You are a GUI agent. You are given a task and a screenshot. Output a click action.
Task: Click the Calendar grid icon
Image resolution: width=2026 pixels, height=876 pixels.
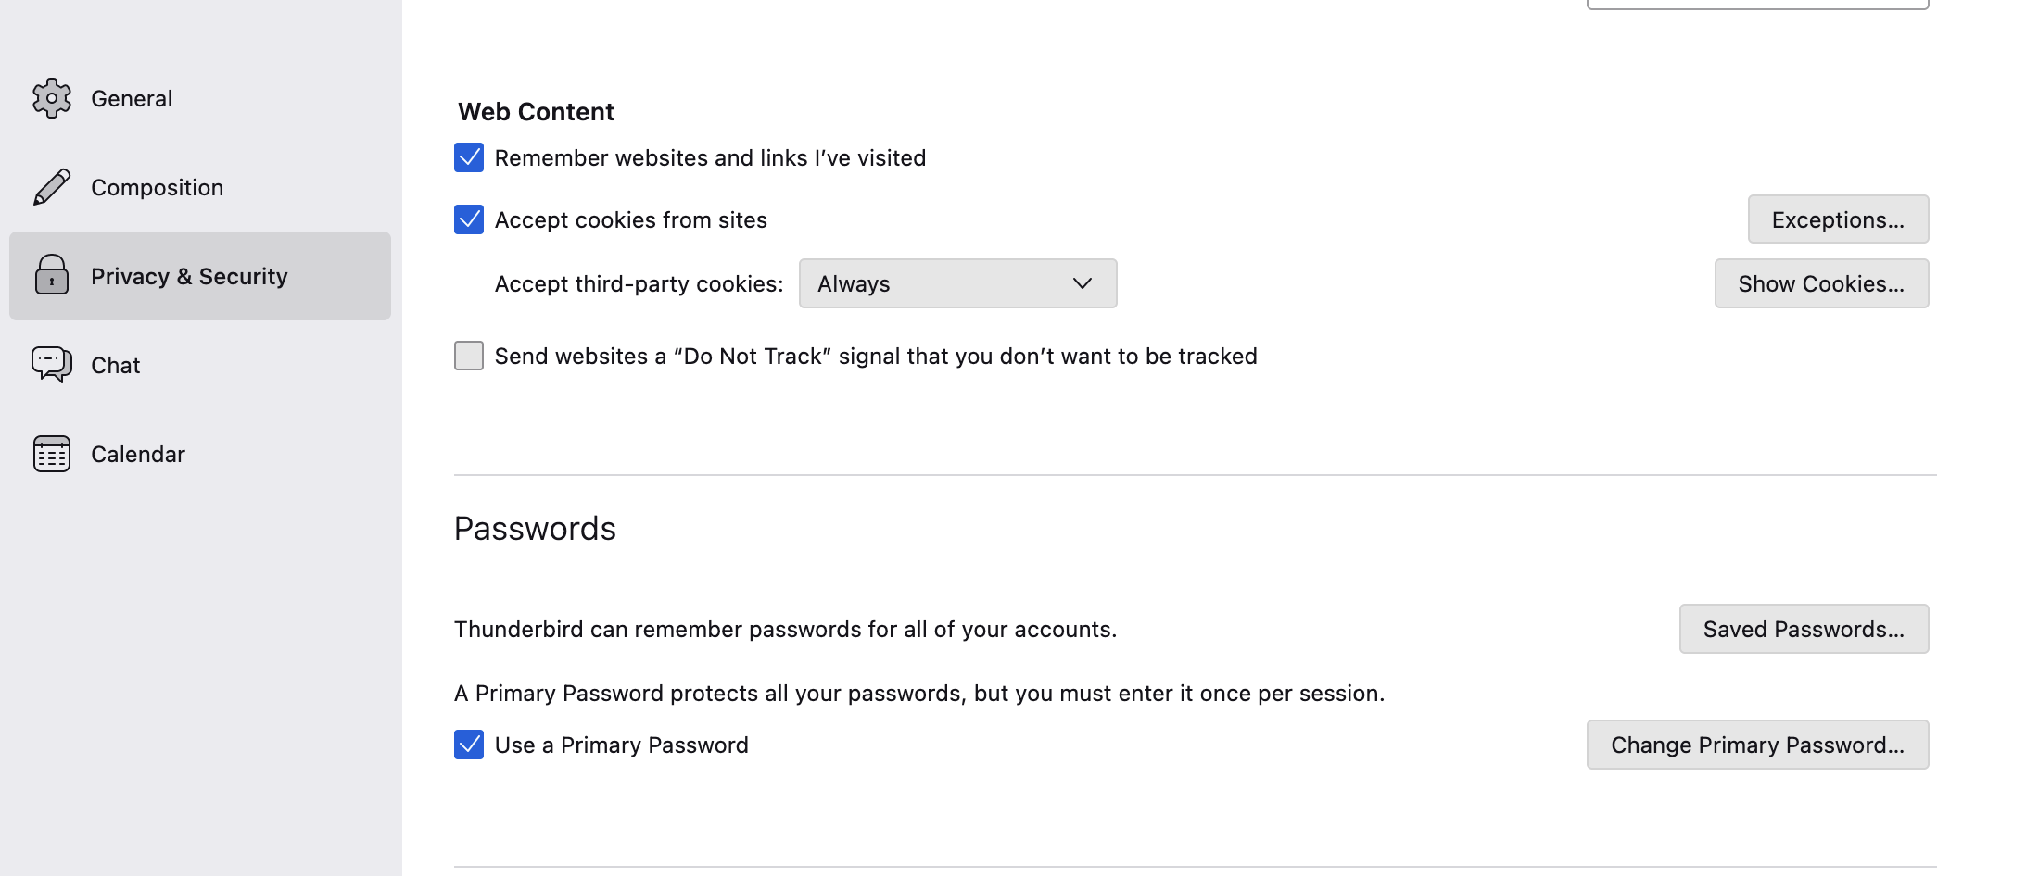tap(52, 454)
